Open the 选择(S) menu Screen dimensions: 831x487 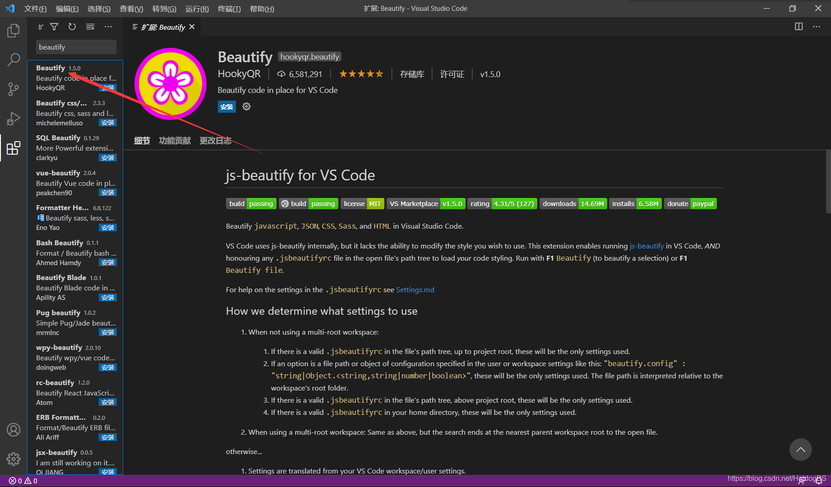point(99,9)
